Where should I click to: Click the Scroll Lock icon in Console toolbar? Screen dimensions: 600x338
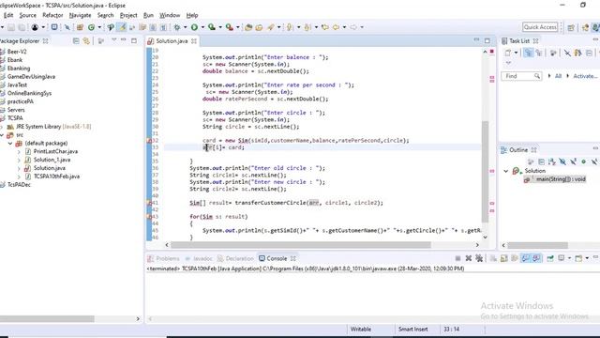504,259
